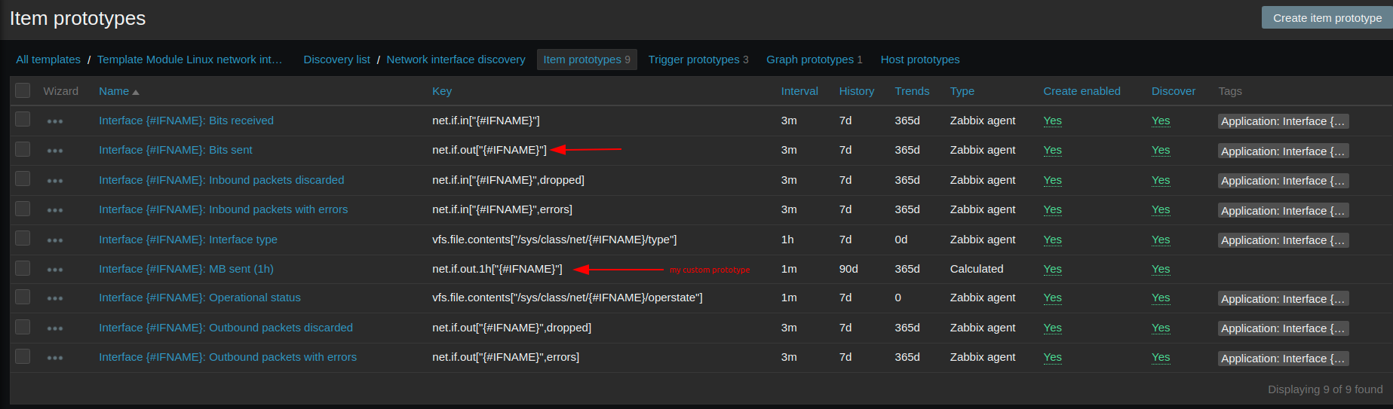Open Inbound packets with errors item prototype
Viewport: 1393px width, 409px height.
[x=223, y=209]
